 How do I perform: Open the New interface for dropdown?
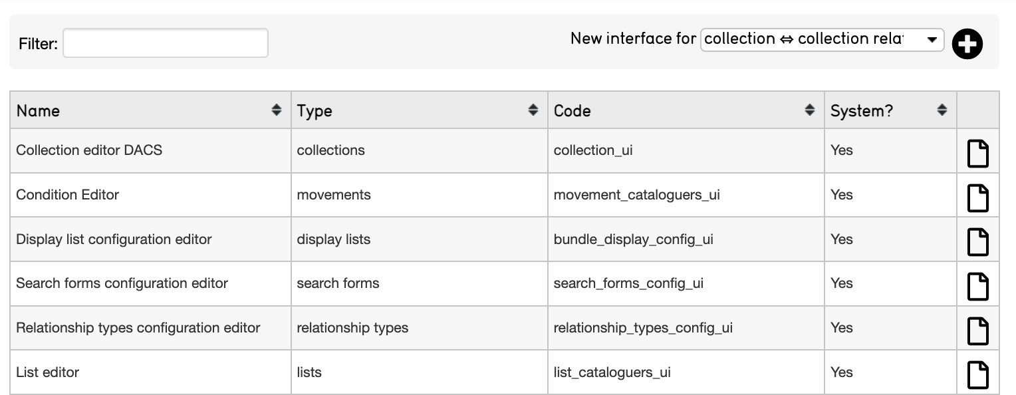click(x=822, y=39)
